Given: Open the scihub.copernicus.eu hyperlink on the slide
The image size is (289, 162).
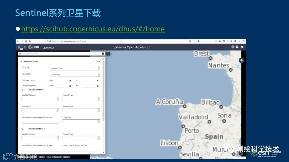Looking at the screenshot, I should pos(93,29).
